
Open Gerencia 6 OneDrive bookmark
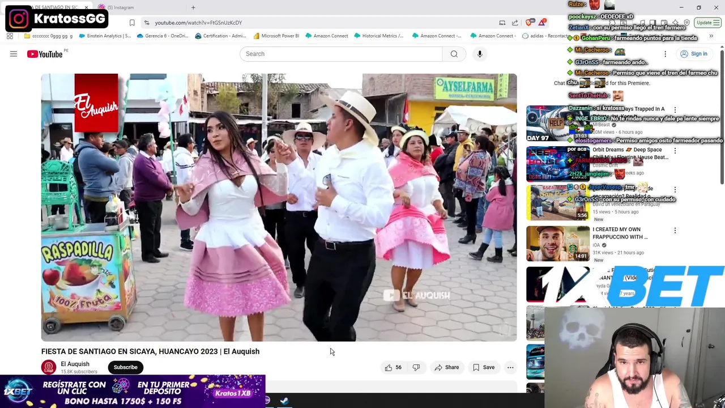pos(162,36)
